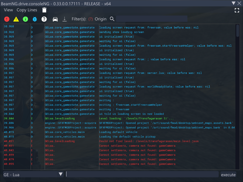Select the 'Level loading: /levels/Transfagarasan 2/' line

click(136, 118)
